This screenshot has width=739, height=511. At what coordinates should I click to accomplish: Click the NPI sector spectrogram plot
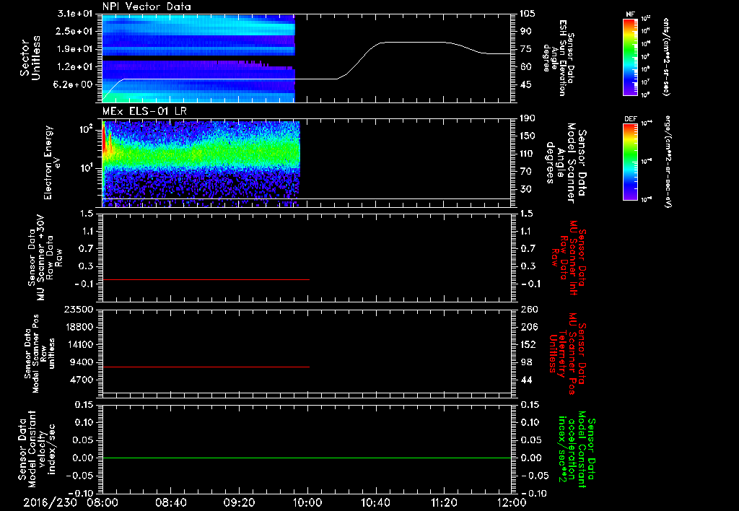pos(198,58)
